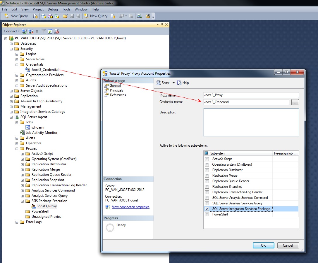Viewport: 318px width, 263px height.
Task: Click the Script button in proxy dialog
Action: tap(163, 83)
